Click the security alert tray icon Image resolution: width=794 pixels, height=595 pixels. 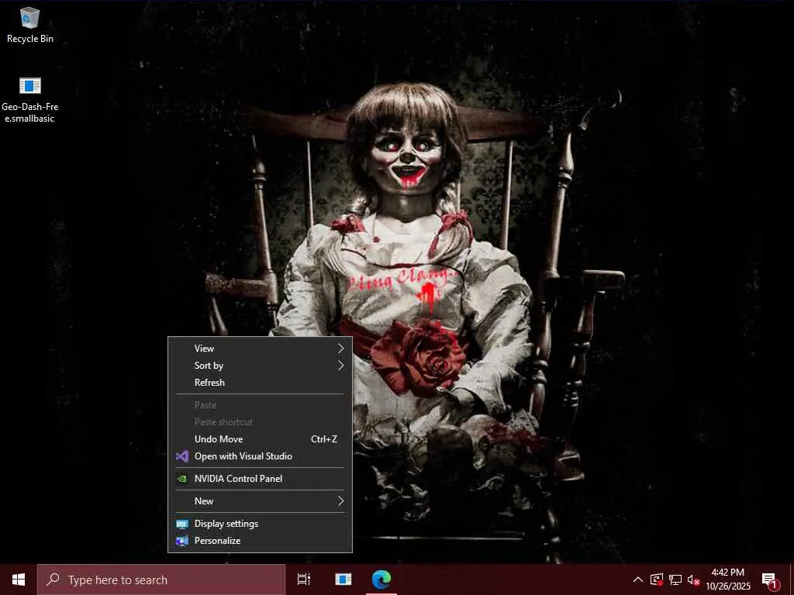click(x=657, y=580)
